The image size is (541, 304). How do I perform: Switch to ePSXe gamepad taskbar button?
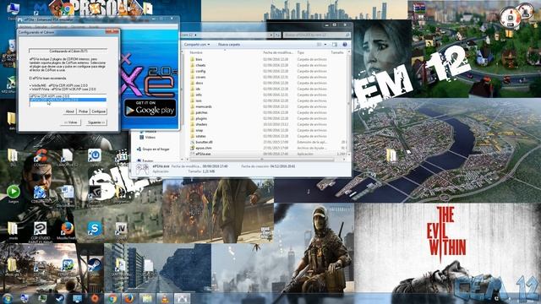[182, 298]
